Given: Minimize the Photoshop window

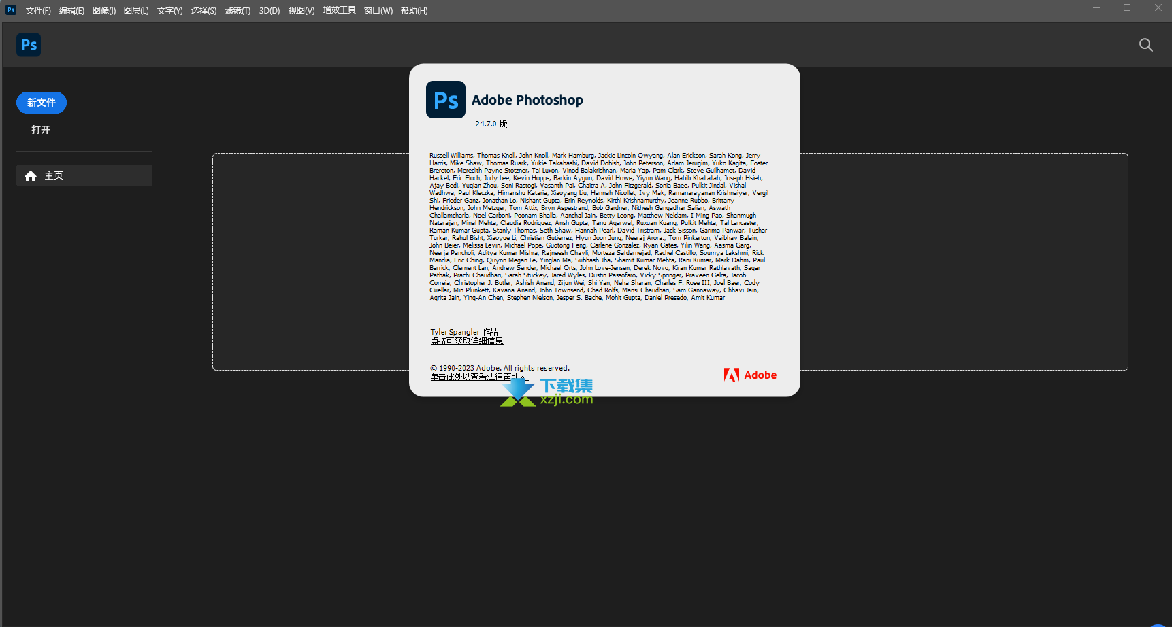Looking at the screenshot, I should tap(1096, 8).
